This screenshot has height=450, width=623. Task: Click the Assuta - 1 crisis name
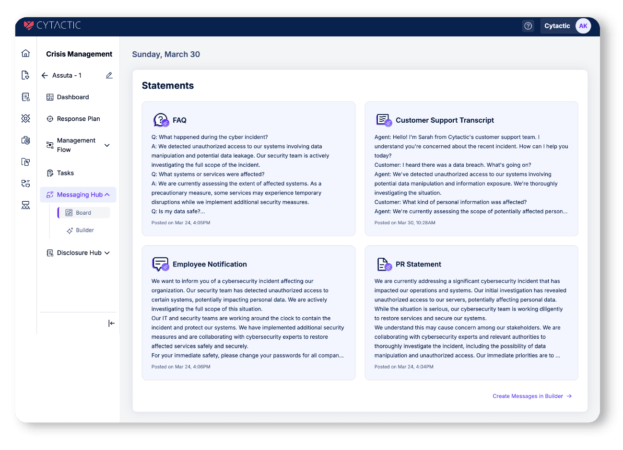(x=67, y=76)
